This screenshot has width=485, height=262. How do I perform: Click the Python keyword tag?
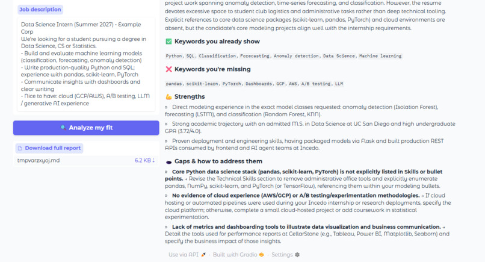(174, 56)
